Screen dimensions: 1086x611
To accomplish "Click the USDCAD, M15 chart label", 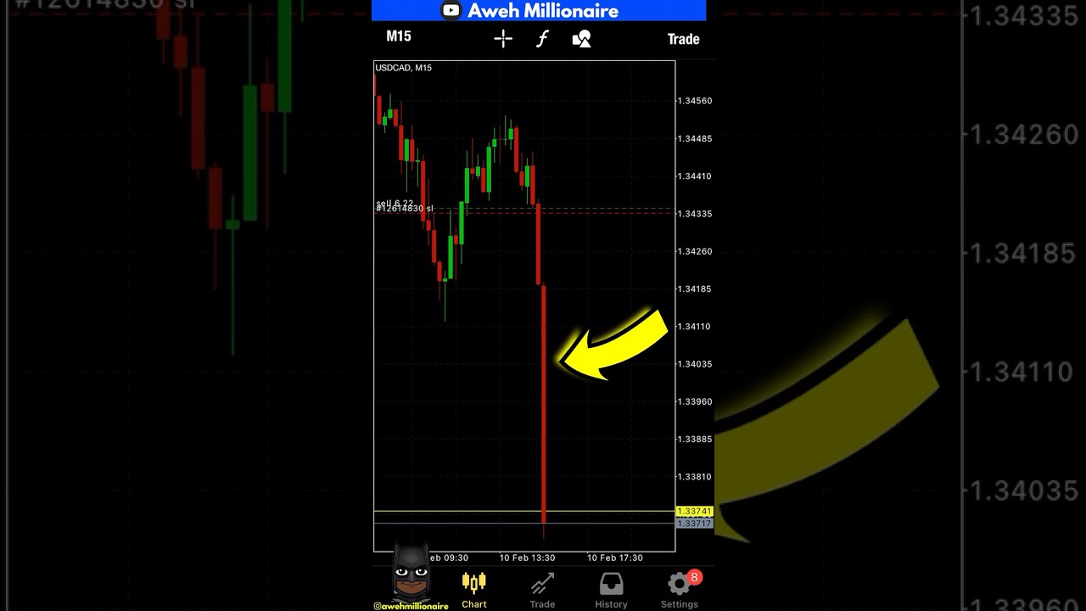I will coord(404,68).
